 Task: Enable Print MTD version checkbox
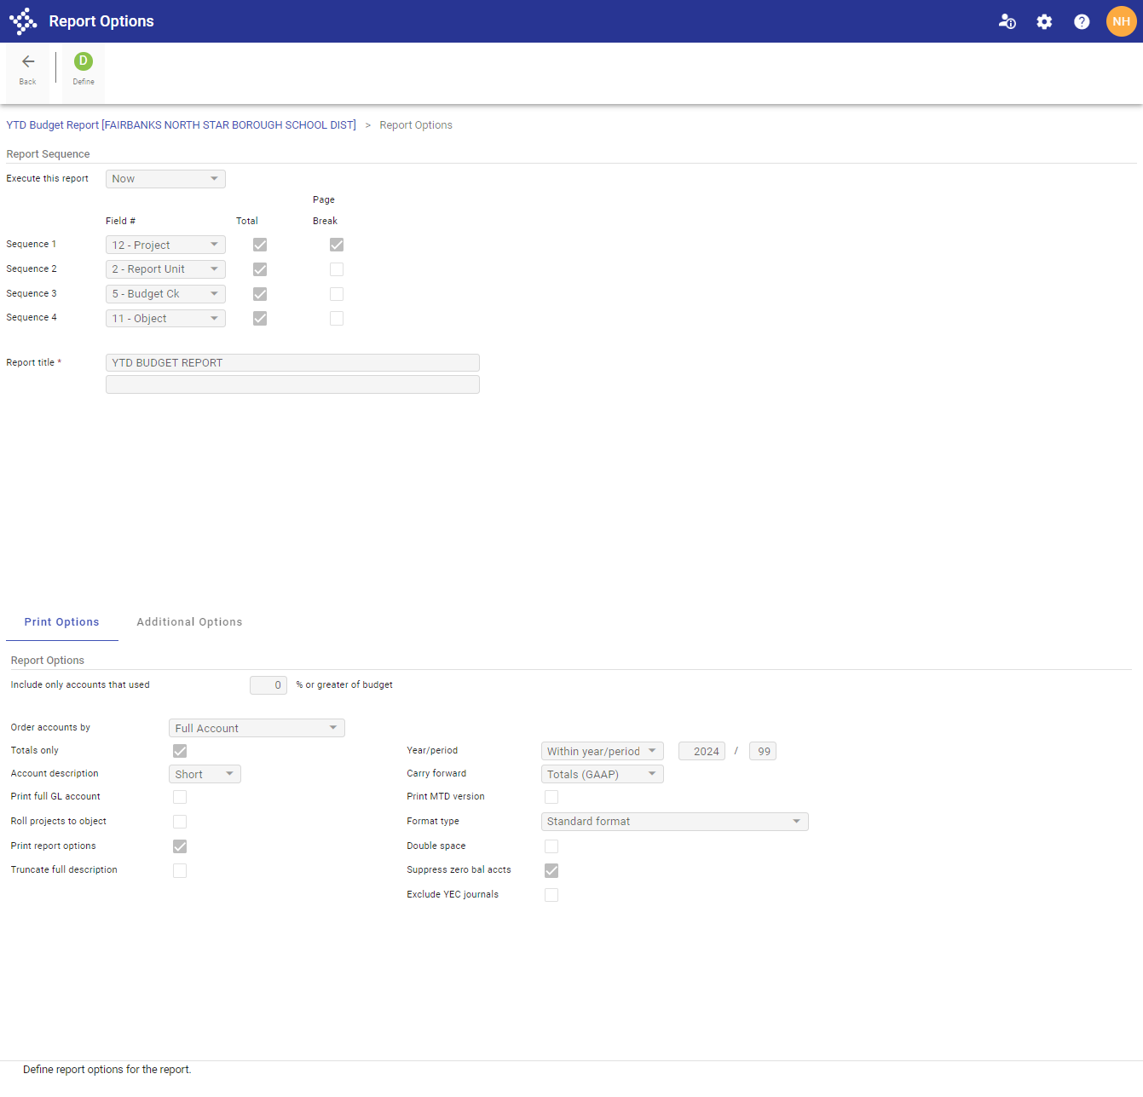click(551, 797)
